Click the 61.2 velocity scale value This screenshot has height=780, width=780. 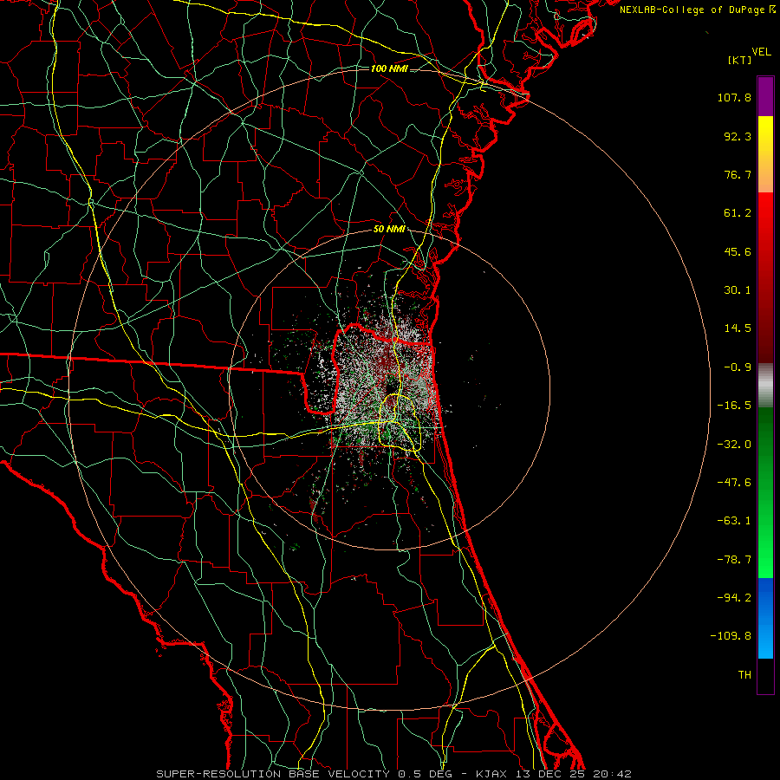[738, 213]
